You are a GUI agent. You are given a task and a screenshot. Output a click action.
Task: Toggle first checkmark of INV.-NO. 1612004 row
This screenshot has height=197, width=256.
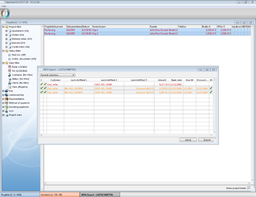click(x=42, y=88)
